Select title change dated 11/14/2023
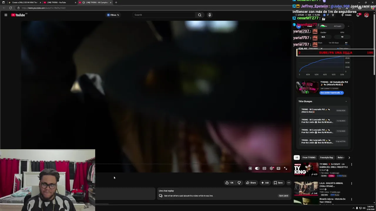 (323, 121)
